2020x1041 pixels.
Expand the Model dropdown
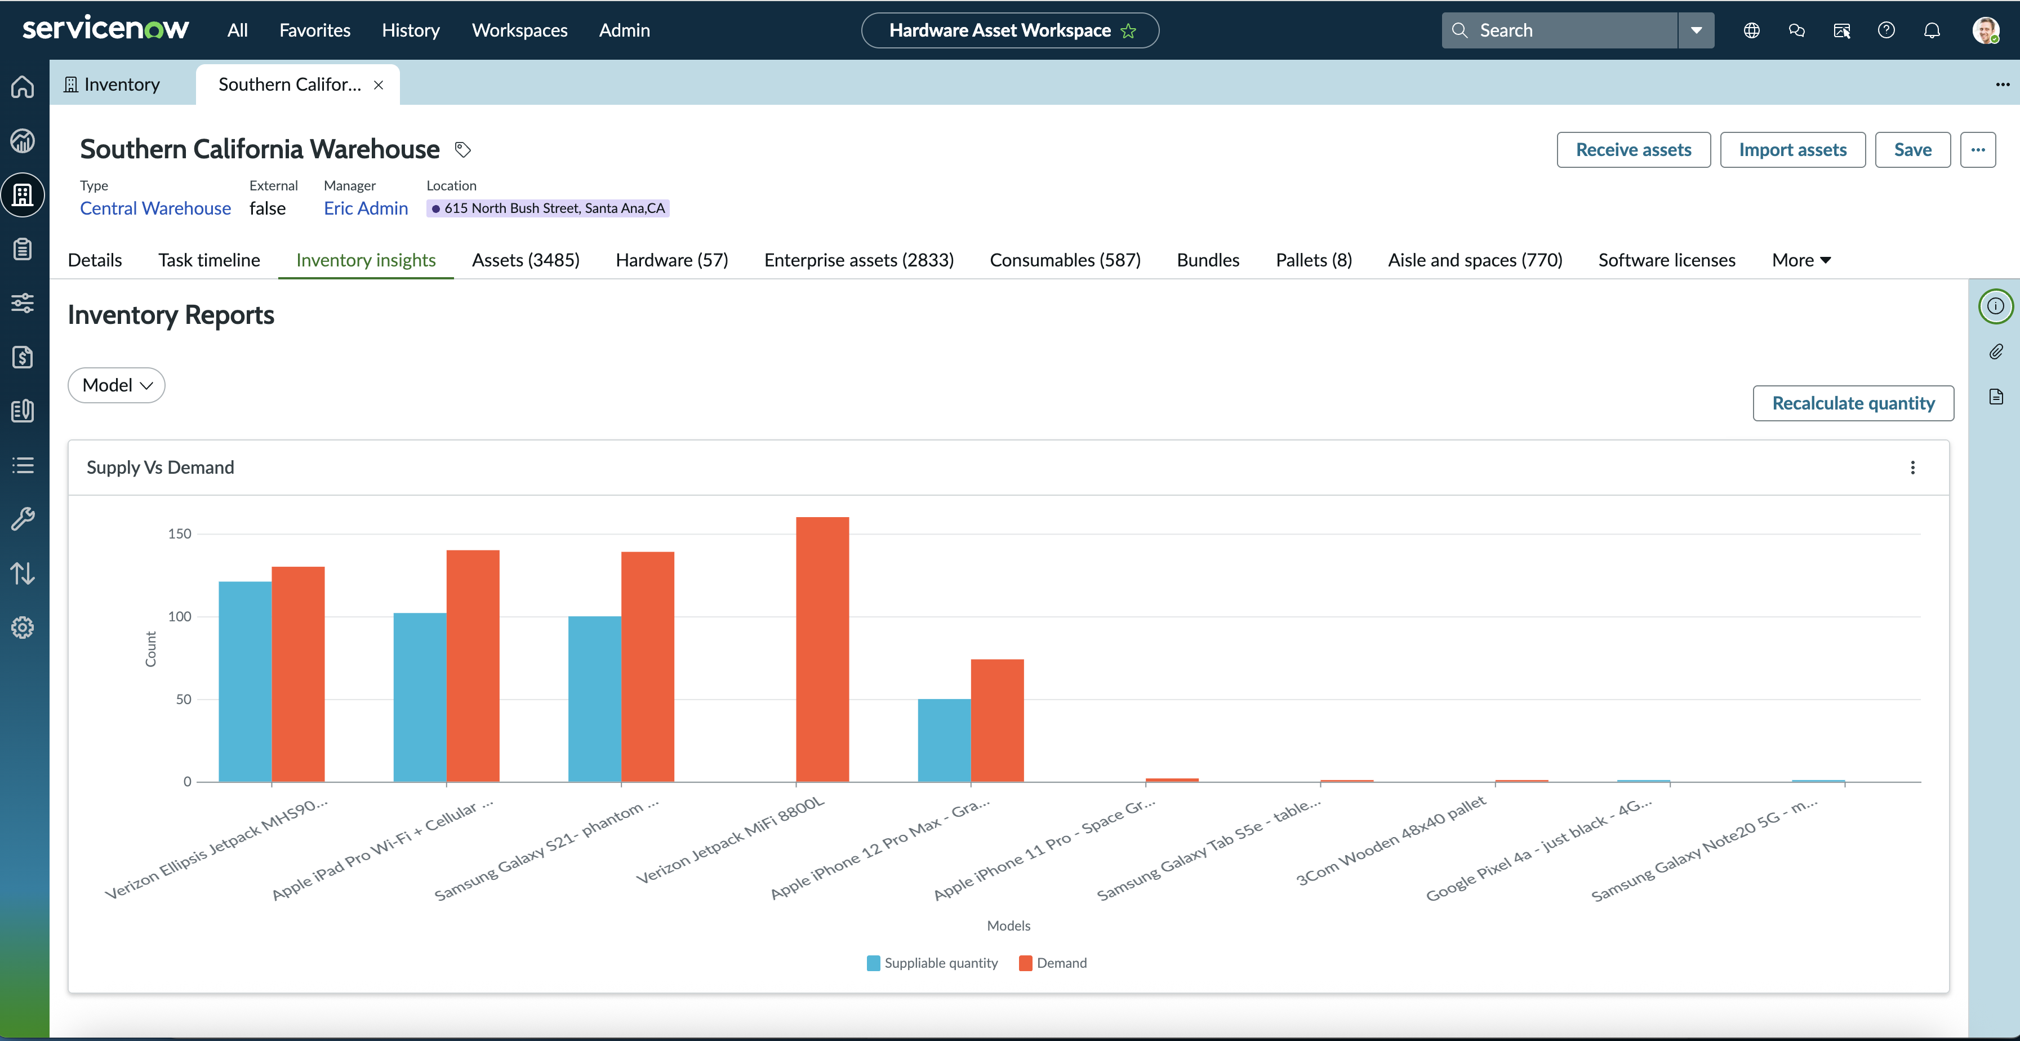(x=117, y=385)
